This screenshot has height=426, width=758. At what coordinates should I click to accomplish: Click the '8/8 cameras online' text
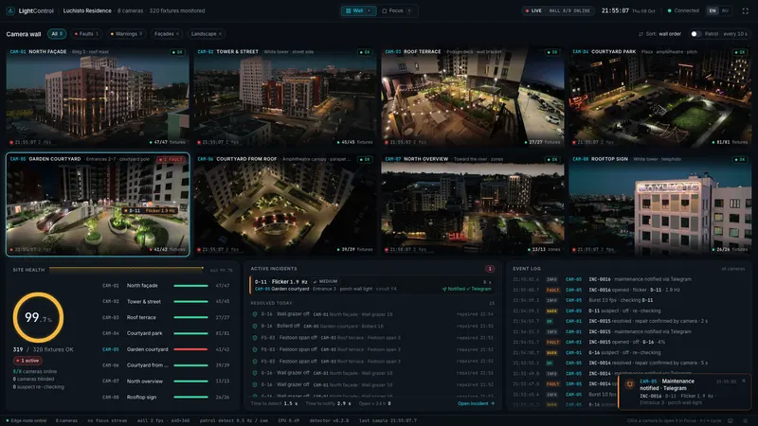35,371
